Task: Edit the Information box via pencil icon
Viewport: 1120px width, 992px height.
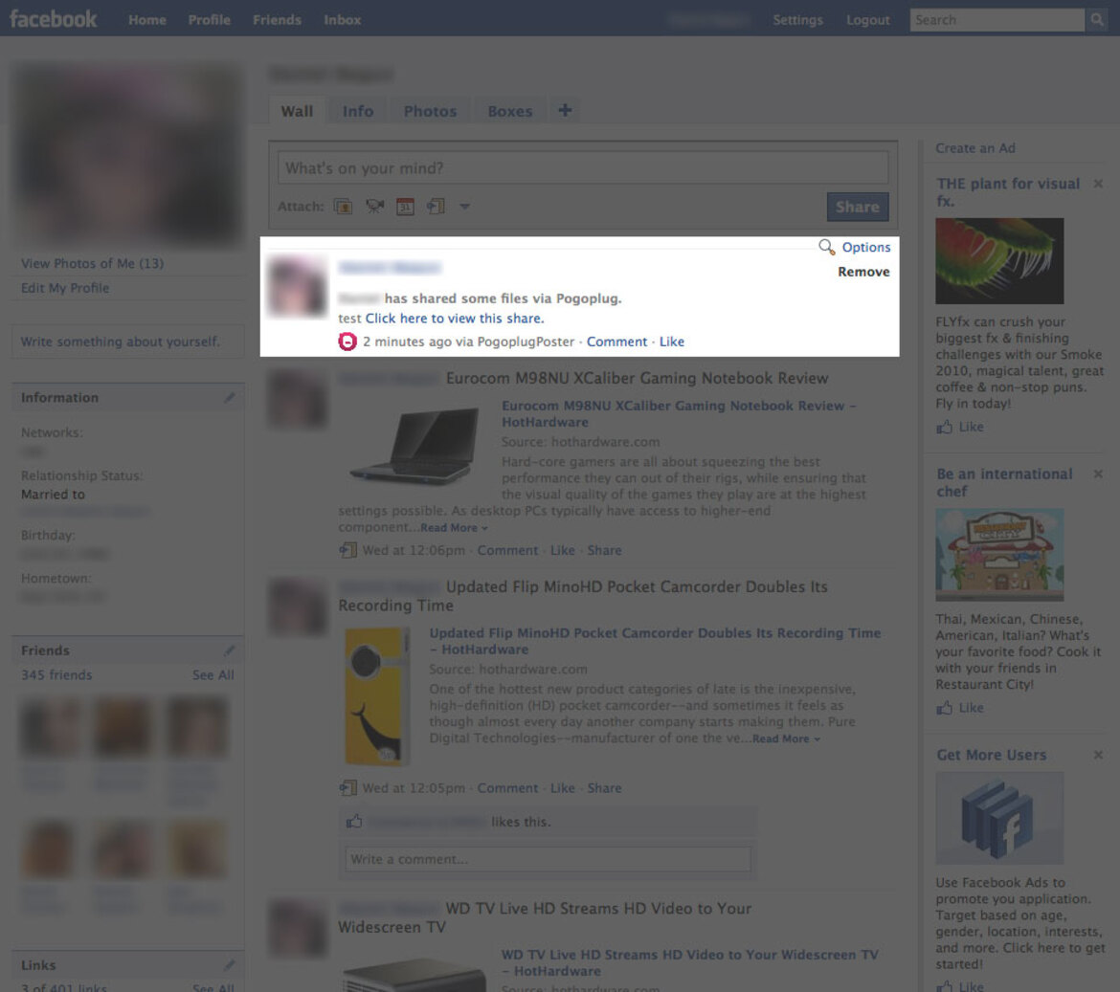Action: pyautogui.click(x=230, y=398)
